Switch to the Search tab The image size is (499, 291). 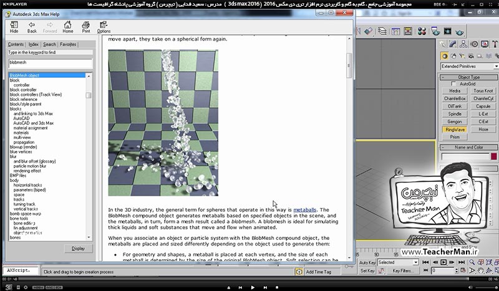(49, 44)
